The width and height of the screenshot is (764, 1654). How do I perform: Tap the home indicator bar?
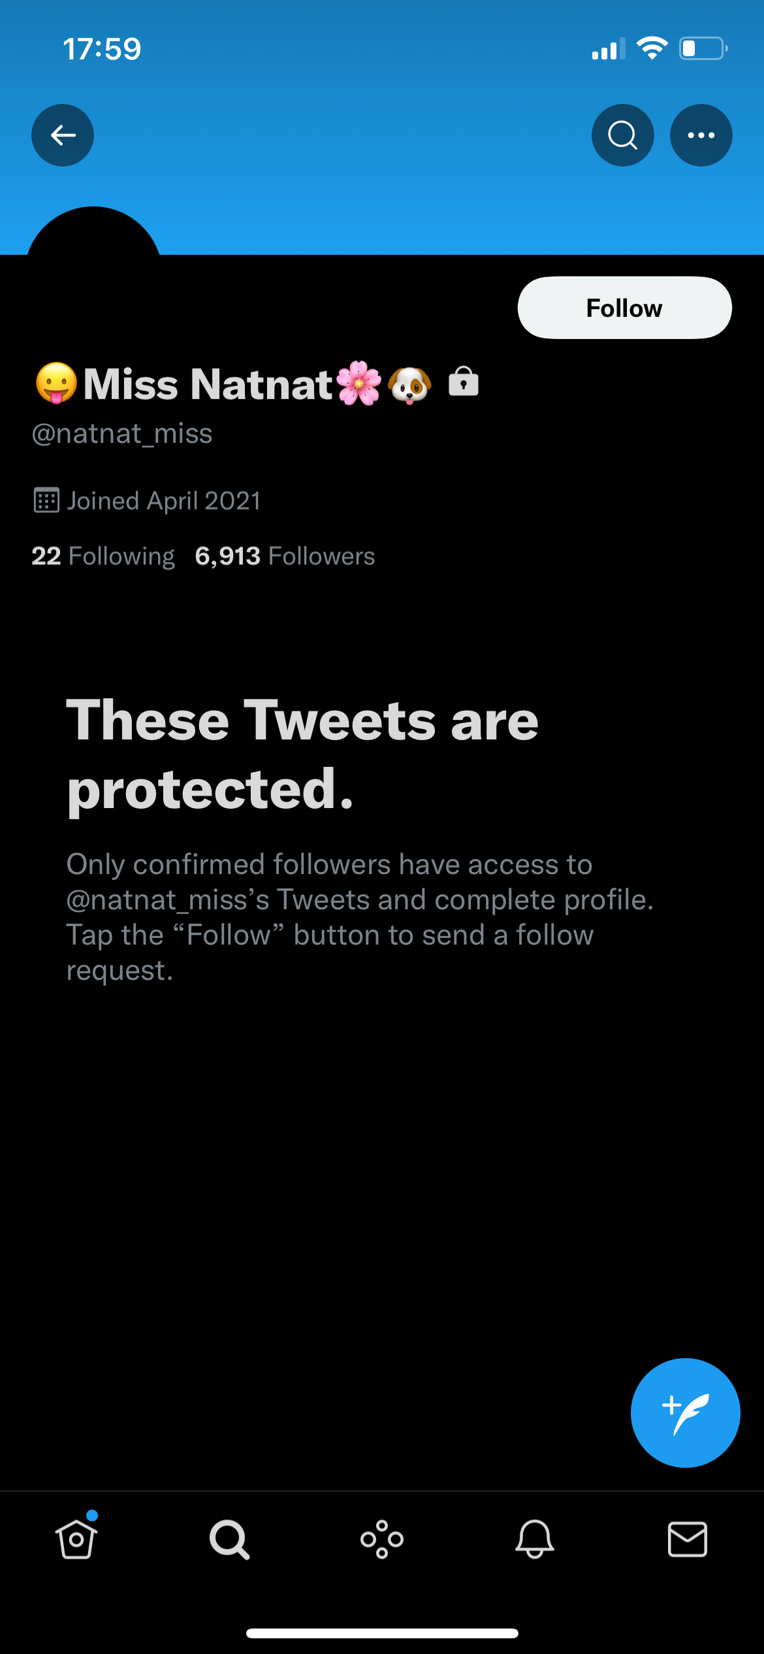pyautogui.click(x=382, y=1633)
